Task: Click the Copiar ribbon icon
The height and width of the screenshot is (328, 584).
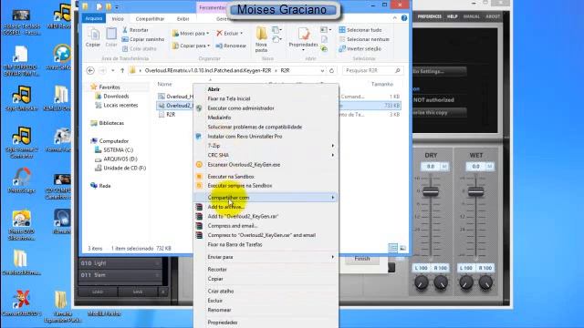Action: (x=93, y=37)
